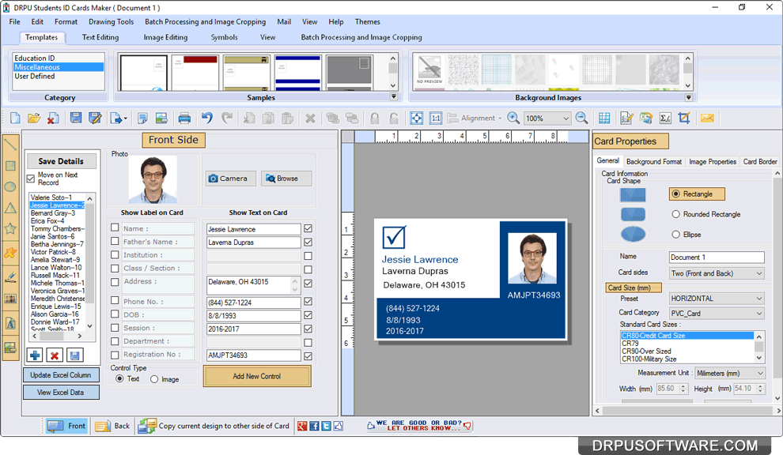Click the fit-to-window icon in toolbar

pos(417,118)
